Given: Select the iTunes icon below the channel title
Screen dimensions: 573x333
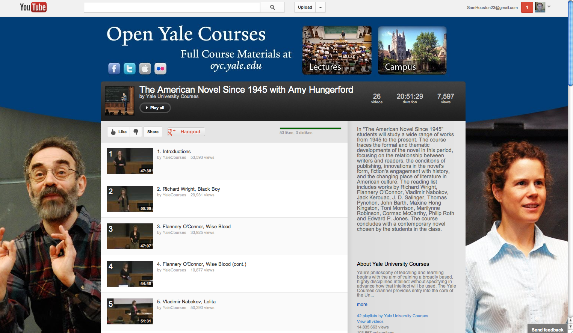Looking at the screenshot, I should [145, 68].
